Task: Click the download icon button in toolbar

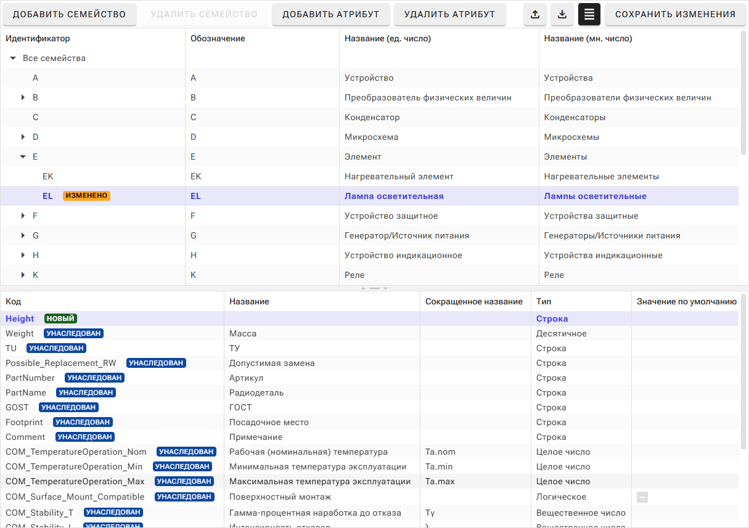Action: 562,14
